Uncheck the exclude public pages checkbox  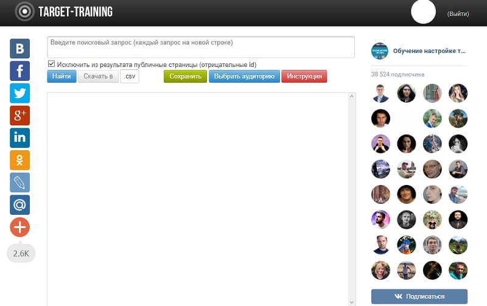[51, 64]
